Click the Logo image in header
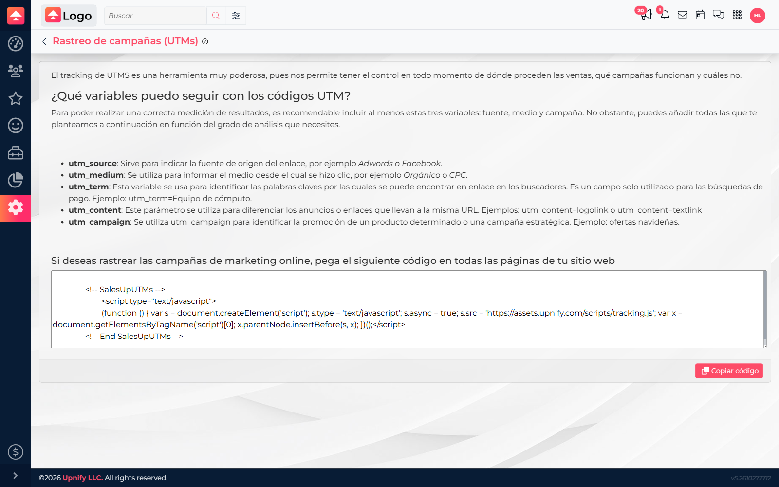The image size is (779, 487). point(69,16)
